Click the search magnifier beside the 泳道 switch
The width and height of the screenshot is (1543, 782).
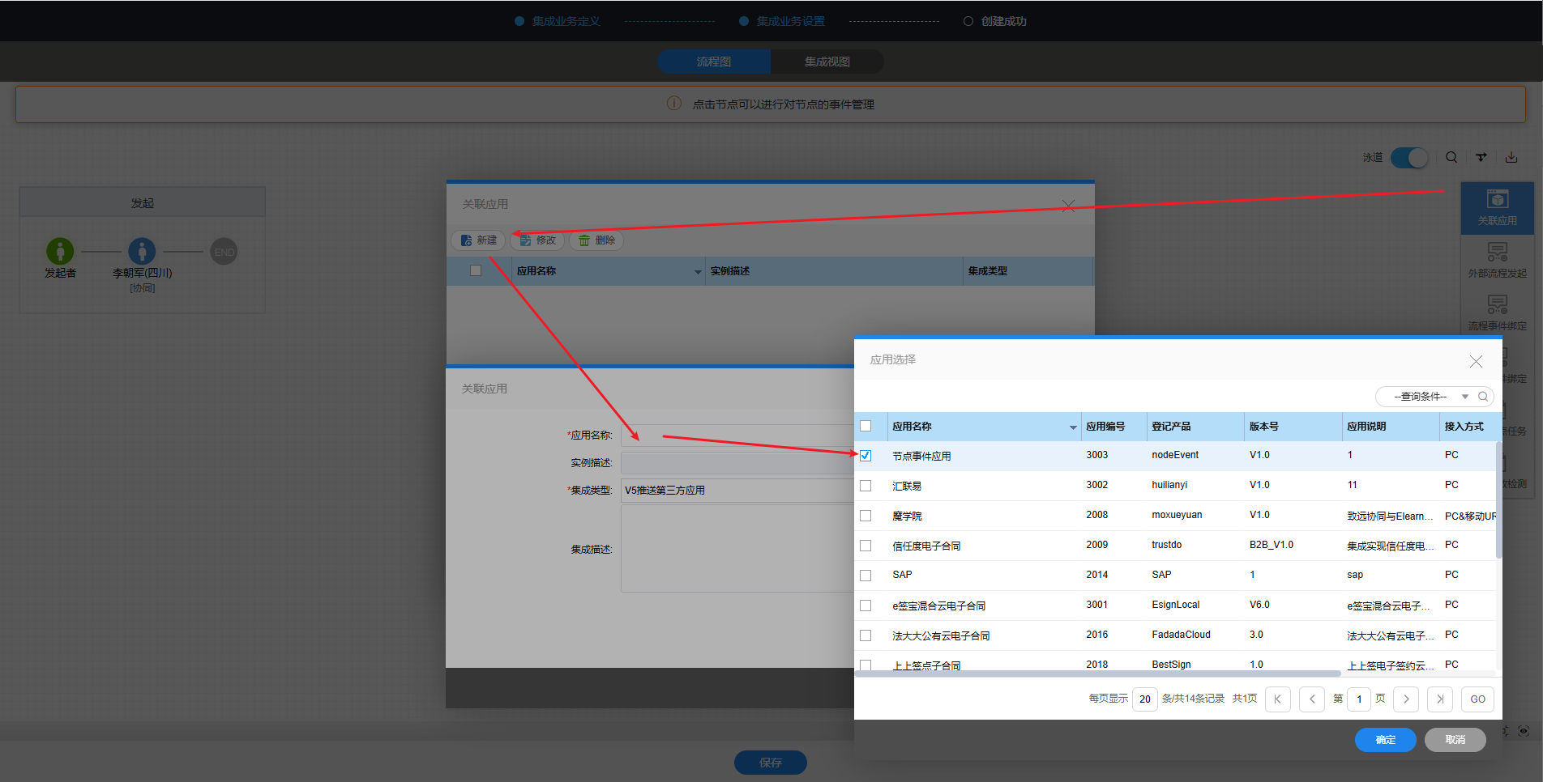click(x=1451, y=157)
